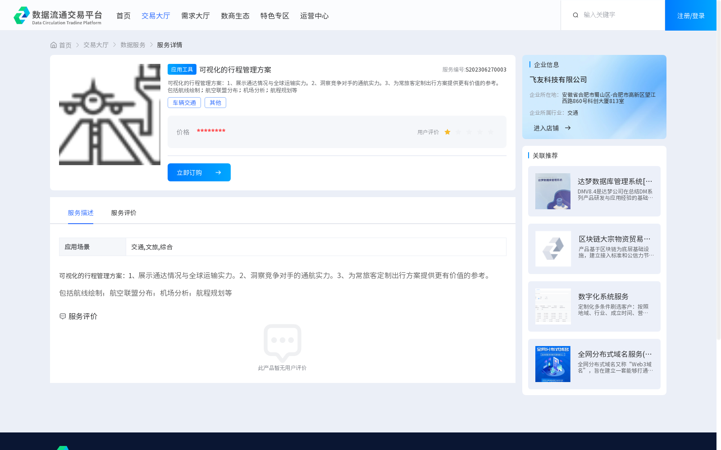Image resolution: width=721 pixels, height=450 pixels.
Task: Open 区块链大宗物资贸易 thumbnail
Action: [x=553, y=249]
